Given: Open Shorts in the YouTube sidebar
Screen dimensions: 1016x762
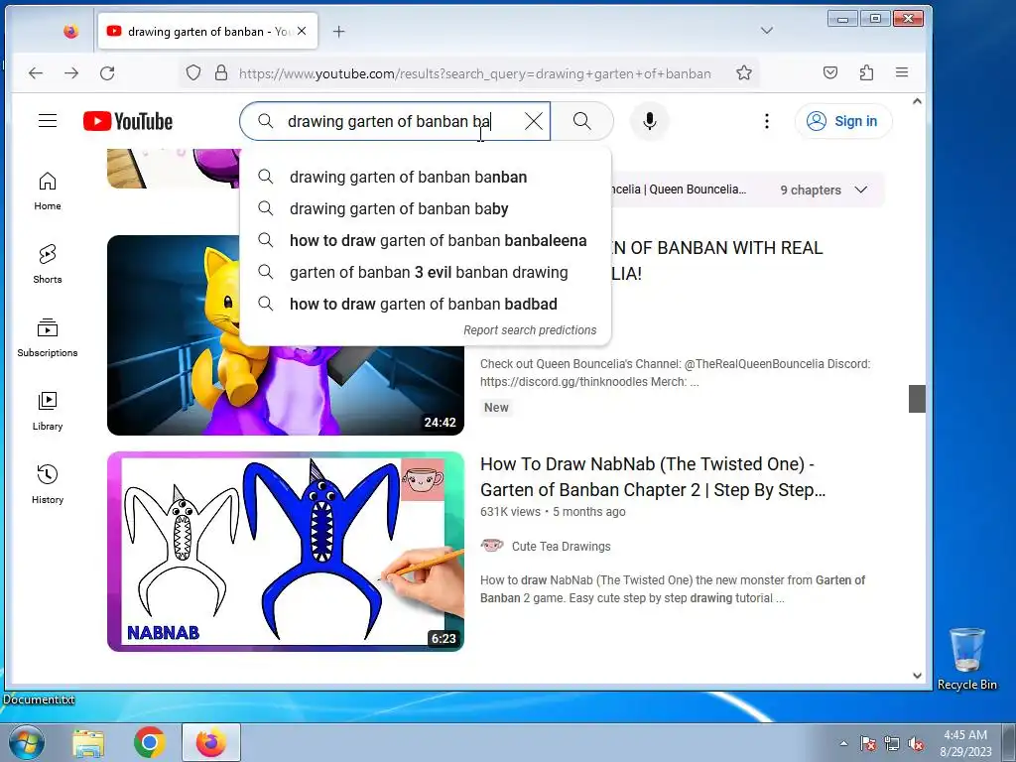Looking at the screenshot, I should click(48, 264).
